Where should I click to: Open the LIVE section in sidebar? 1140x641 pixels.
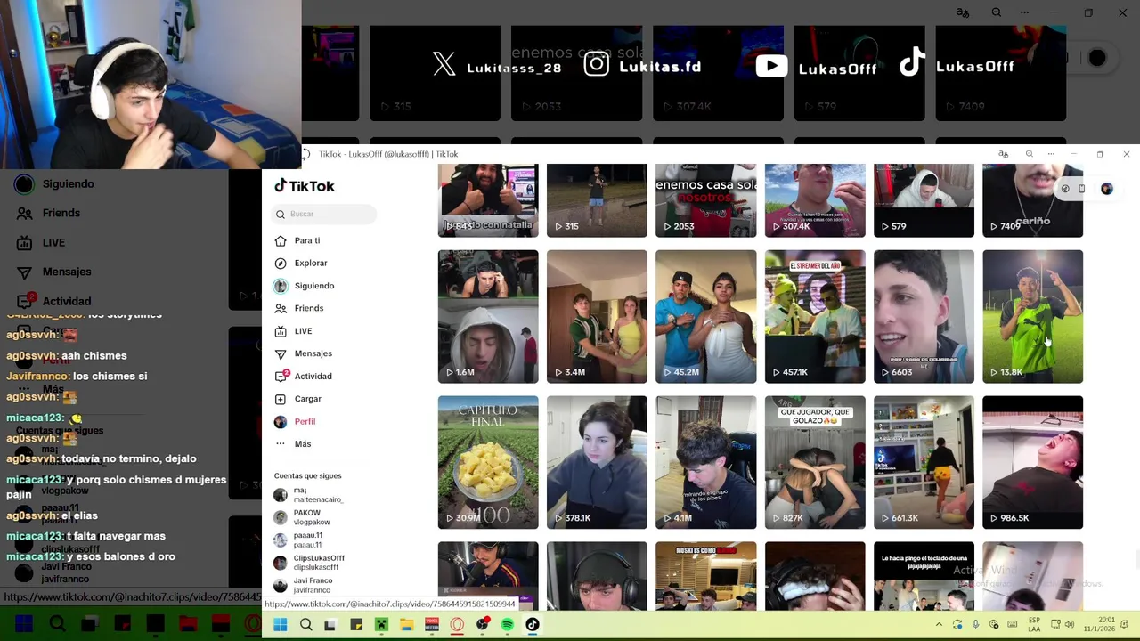click(x=303, y=331)
